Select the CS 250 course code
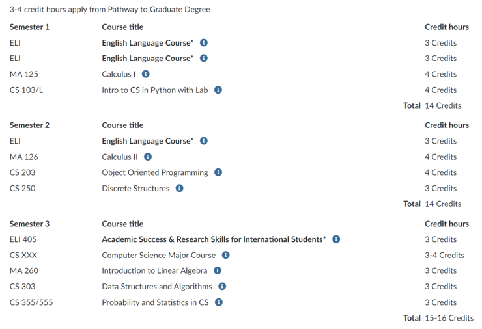Image resolution: width=482 pixels, height=329 pixels. [x=23, y=189]
